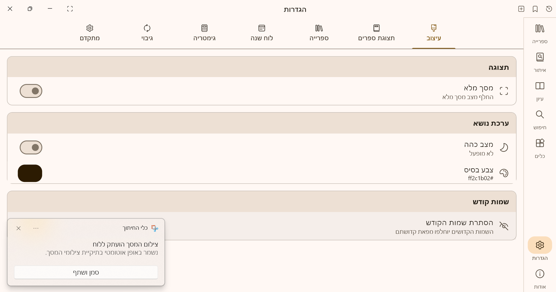Open the כלים tools sidebar icon
Viewport: 556px width, 292px height.
(539, 147)
